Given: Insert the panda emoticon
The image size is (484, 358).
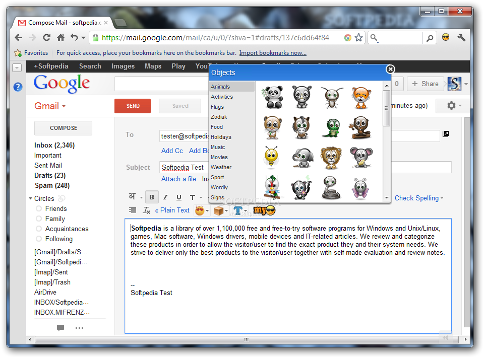Looking at the screenshot, I should pyautogui.click(x=273, y=97).
